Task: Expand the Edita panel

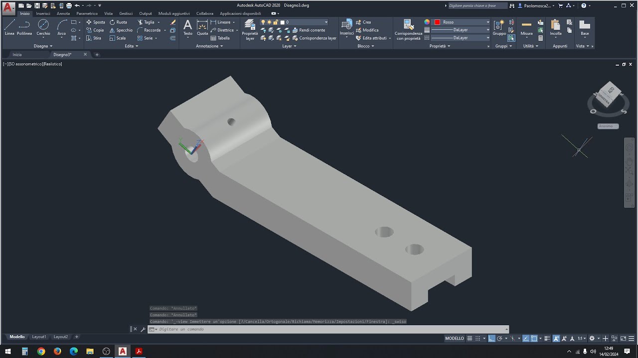Action: point(131,46)
